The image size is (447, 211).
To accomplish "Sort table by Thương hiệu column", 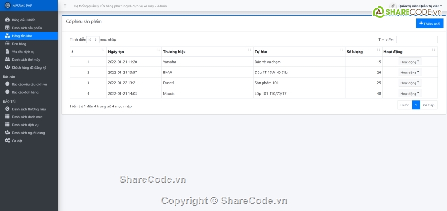I will tap(207, 51).
